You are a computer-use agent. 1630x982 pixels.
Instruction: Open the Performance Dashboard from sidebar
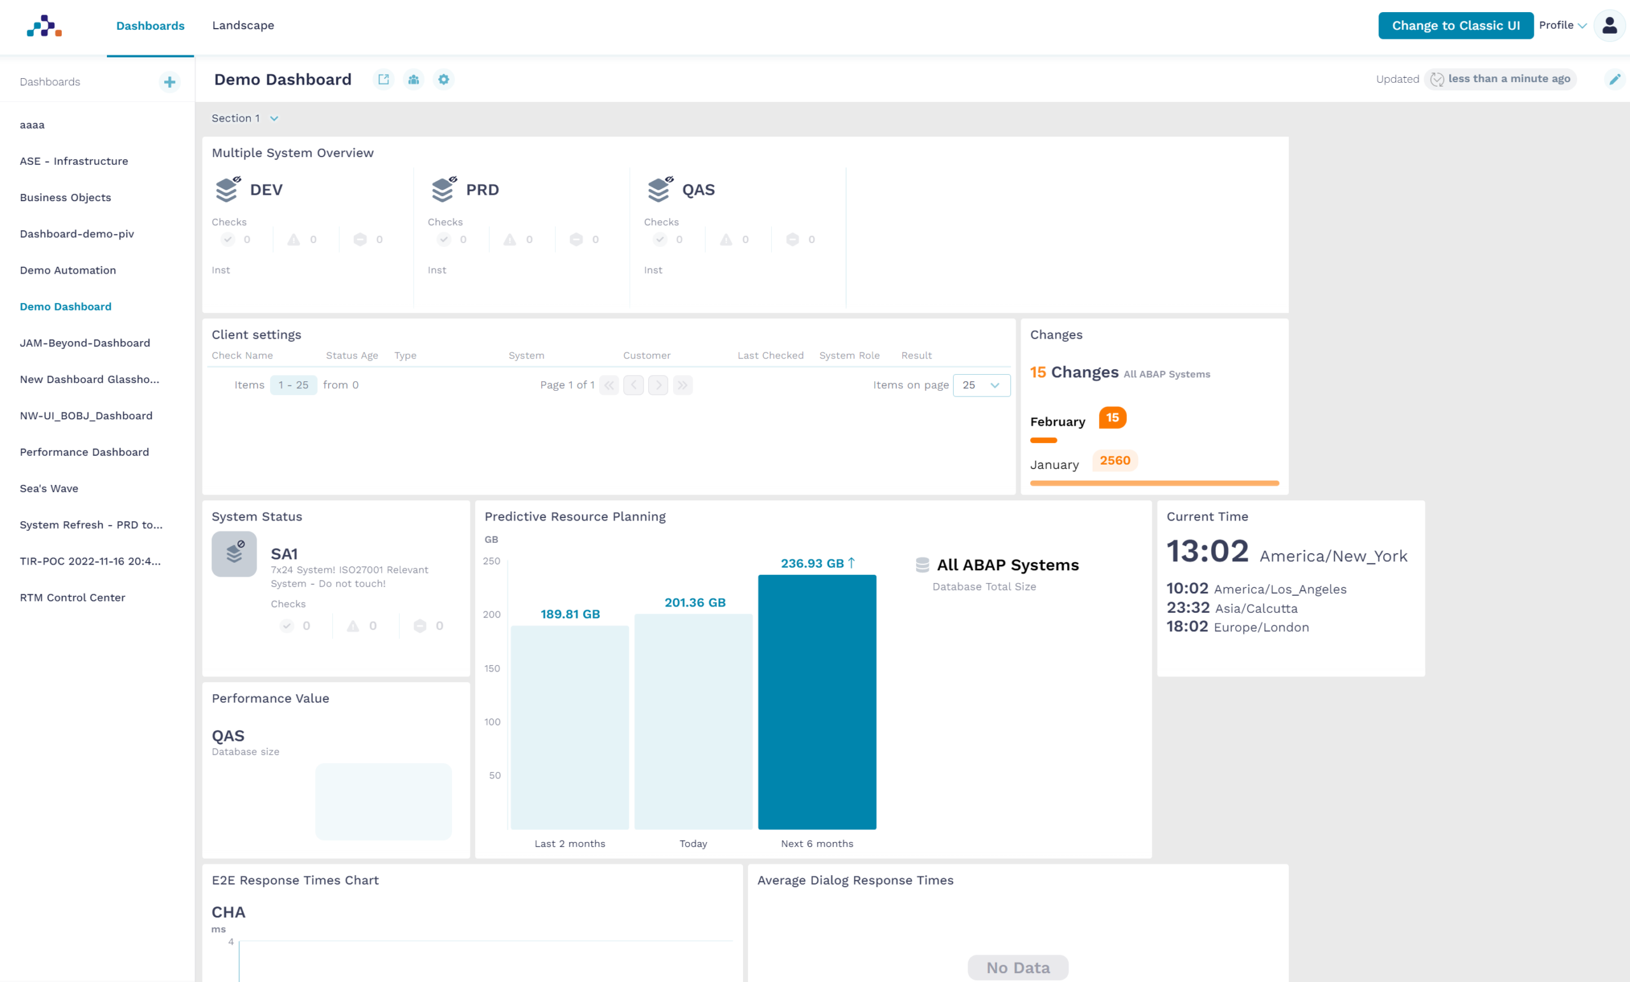(x=84, y=452)
